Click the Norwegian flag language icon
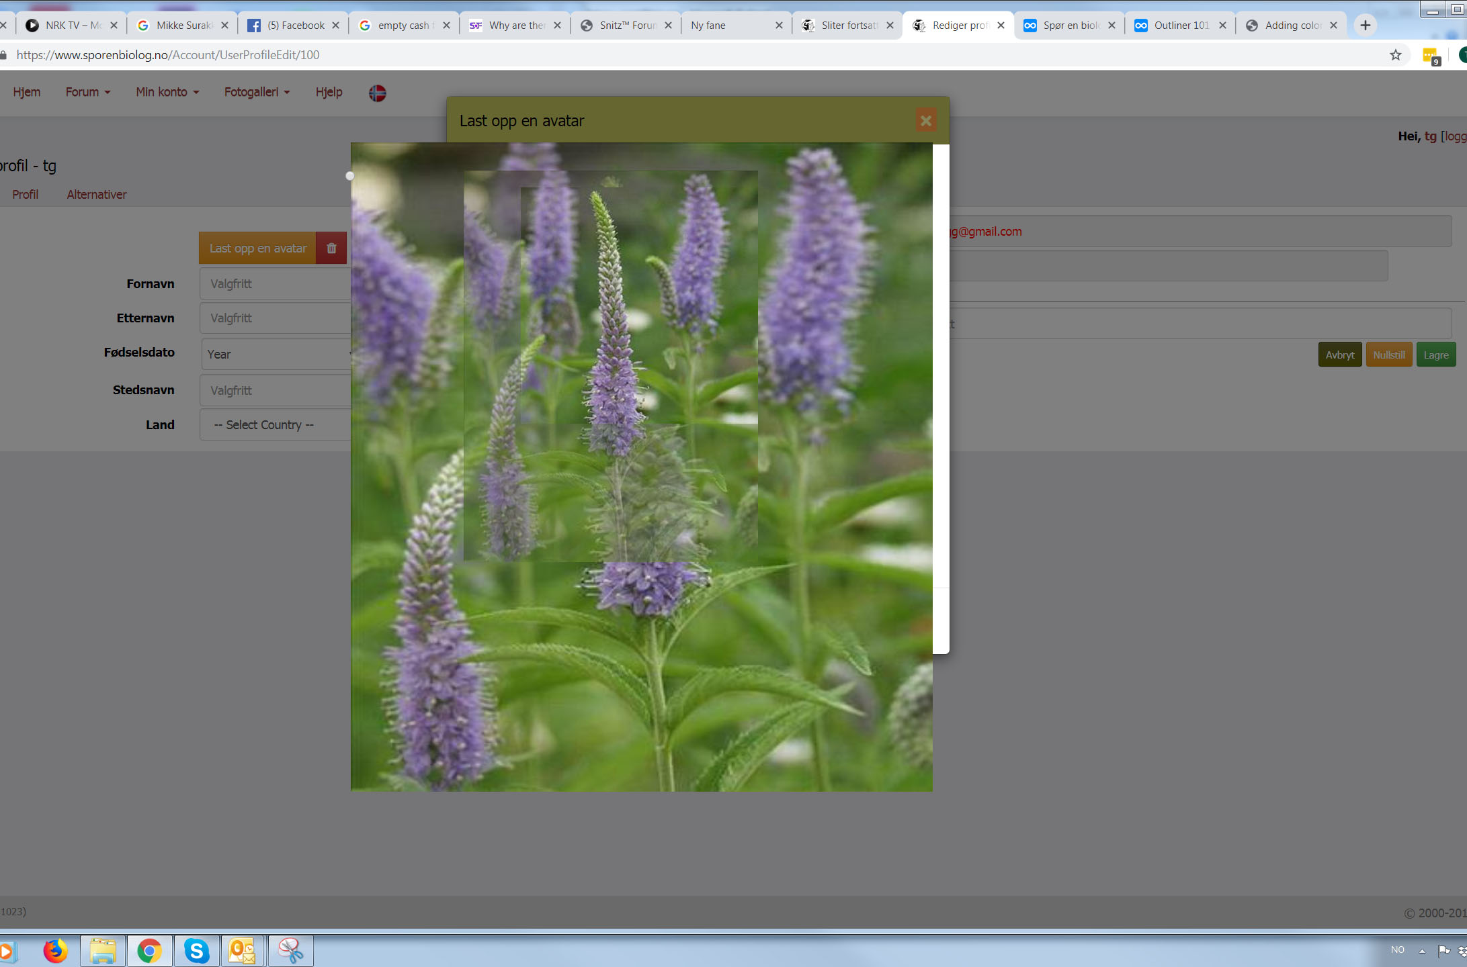Viewport: 1467px width, 967px height. [x=377, y=93]
